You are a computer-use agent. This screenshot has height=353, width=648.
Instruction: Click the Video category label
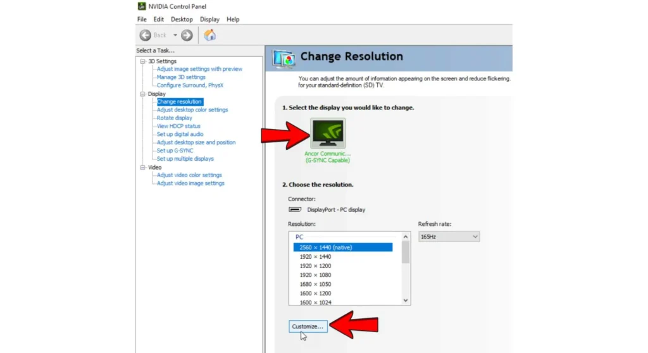154,168
